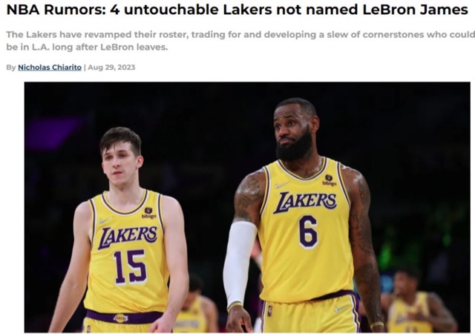Click the Lakers roster subheading text

tap(240, 41)
